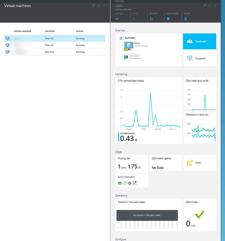The image size is (225, 241).
Task: Click the 'No events in the past week' banner
Action: (x=147, y=215)
